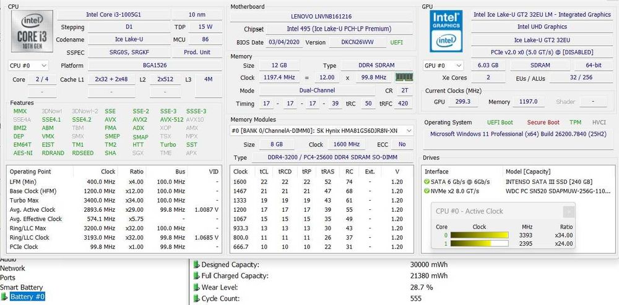Viewport: 619px width, 305px height.
Task: Click the Turbo feature label
Action: (x=168, y=144)
